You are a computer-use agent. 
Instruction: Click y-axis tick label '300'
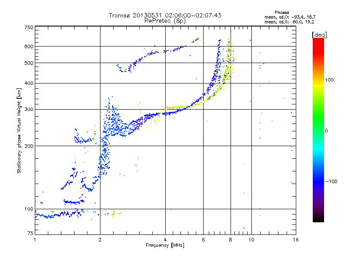[29, 109]
